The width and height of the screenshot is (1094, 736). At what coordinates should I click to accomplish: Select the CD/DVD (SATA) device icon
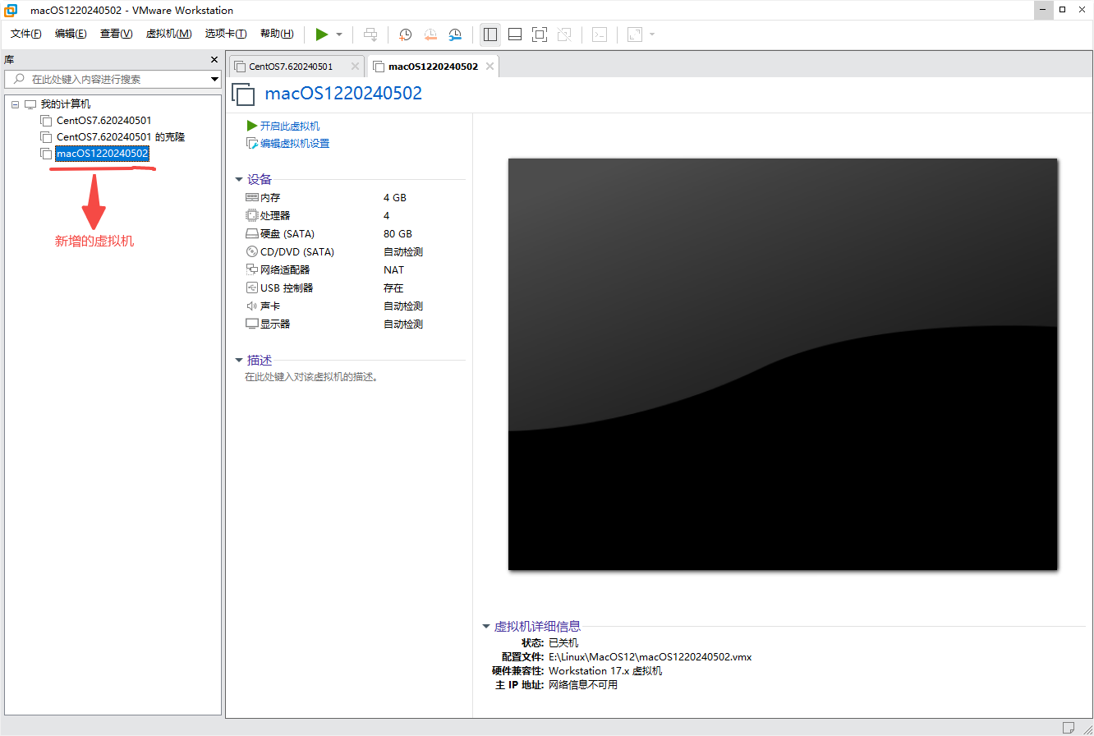[x=251, y=251]
